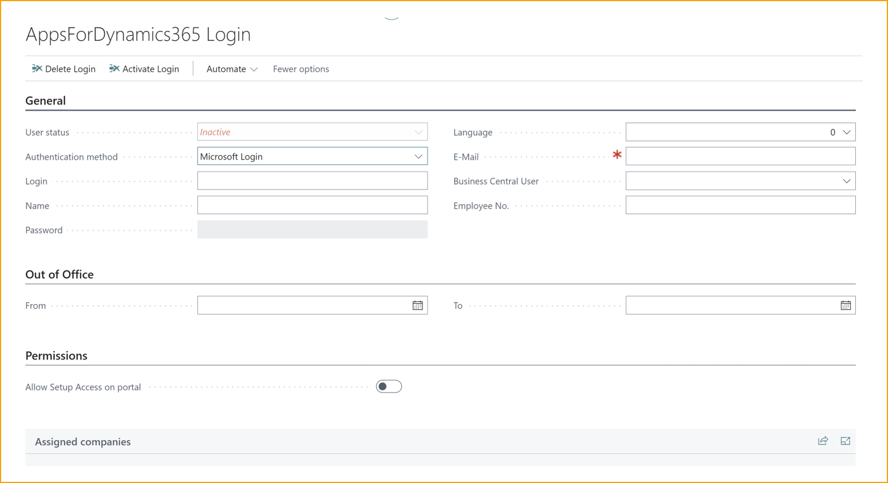Click the E-Mail input field
Viewport: 888px width, 483px height.
tap(740, 157)
